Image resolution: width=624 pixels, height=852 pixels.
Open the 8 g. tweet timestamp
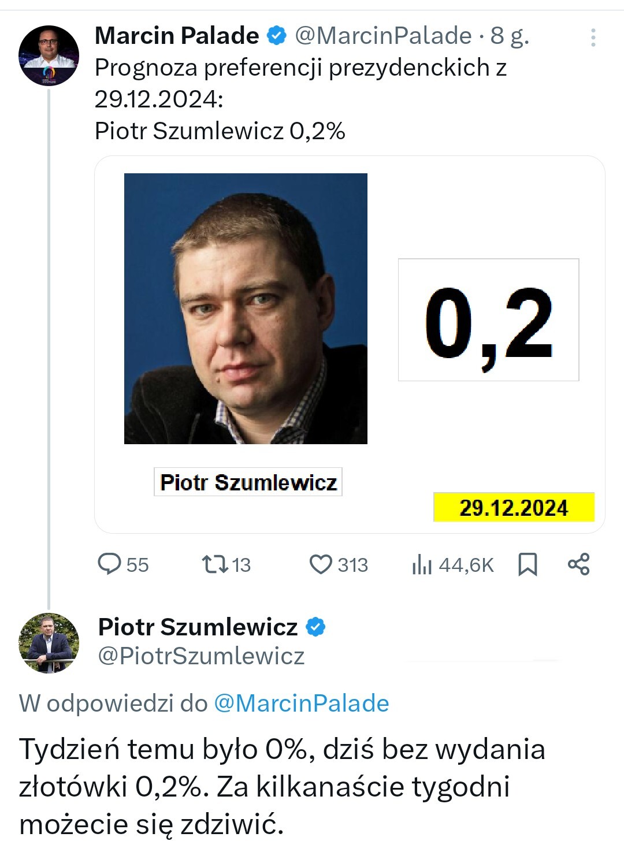[510, 36]
